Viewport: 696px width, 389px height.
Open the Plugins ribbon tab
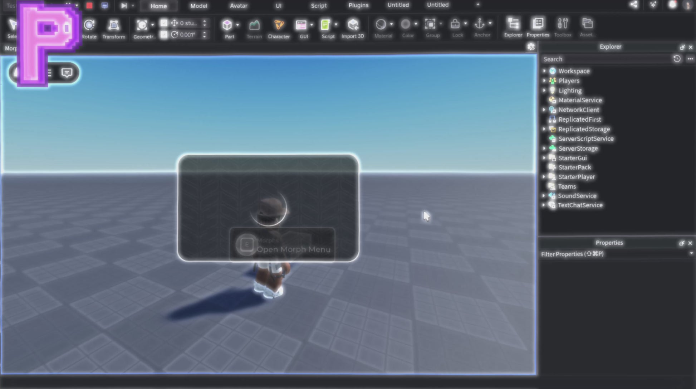coord(358,5)
